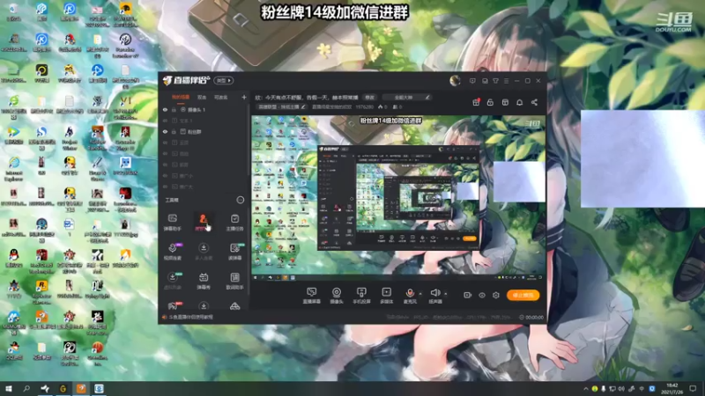Select the second scene tab
Screen dimensions: 705x396
[x=202, y=97]
